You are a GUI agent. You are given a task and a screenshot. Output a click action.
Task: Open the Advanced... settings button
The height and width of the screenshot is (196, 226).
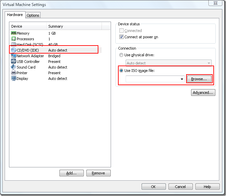(x=203, y=93)
